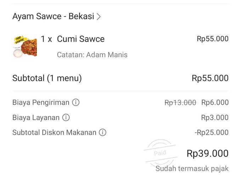Select the Cumi Sawce item name
The width and height of the screenshot is (241, 177).
(x=81, y=39)
